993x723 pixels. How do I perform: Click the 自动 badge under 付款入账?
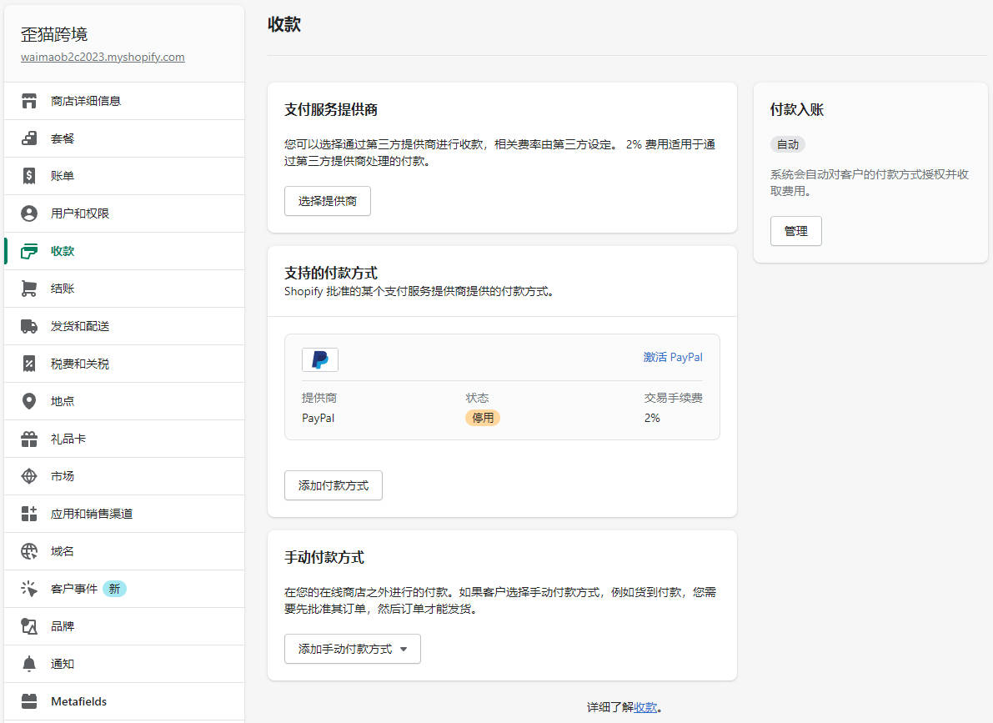click(x=787, y=143)
